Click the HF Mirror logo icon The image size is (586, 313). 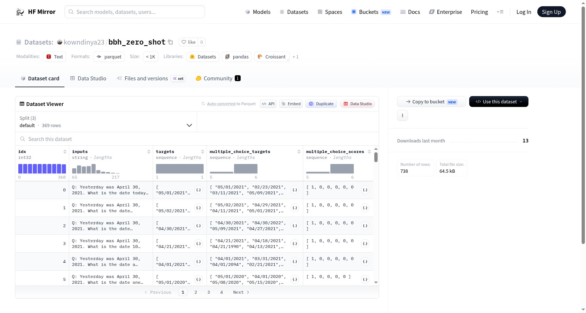[x=20, y=12]
